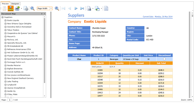Select New England Seafood Cannery entry
Viewport: 194px width, 104px height.
20,78
